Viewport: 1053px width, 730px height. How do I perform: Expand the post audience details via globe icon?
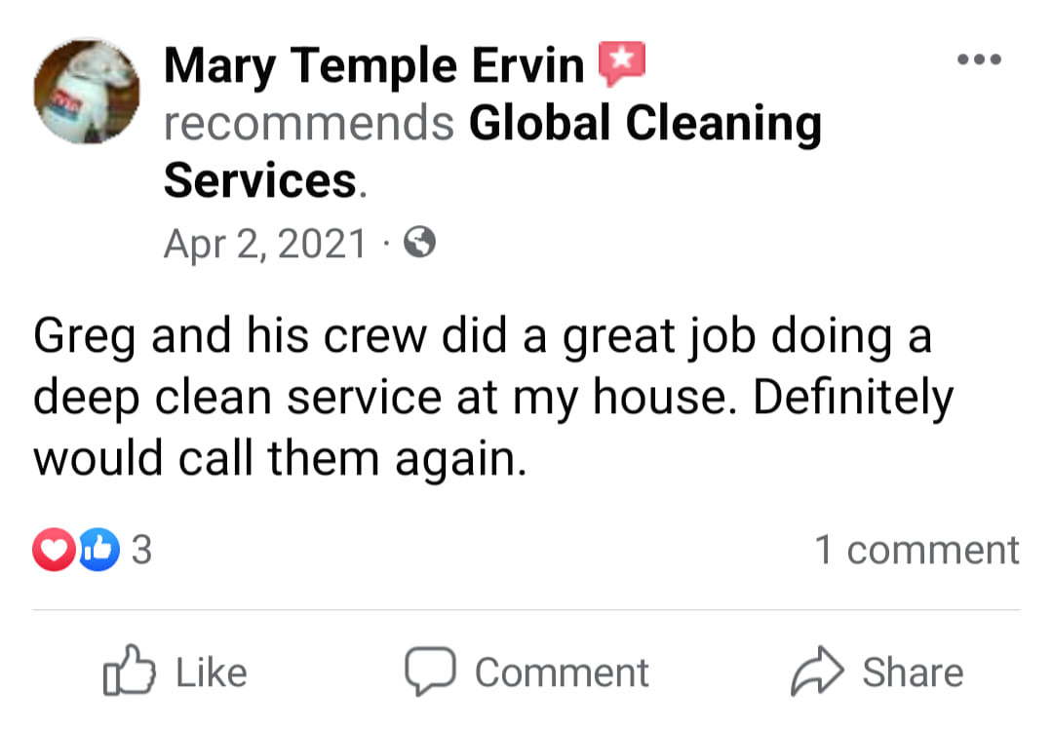point(419,243)
